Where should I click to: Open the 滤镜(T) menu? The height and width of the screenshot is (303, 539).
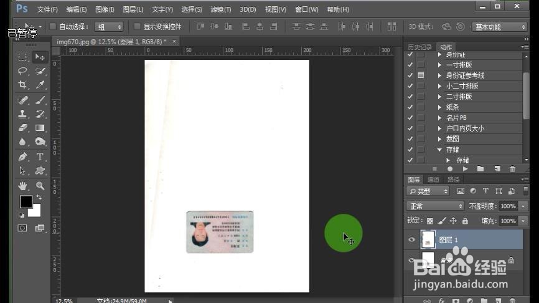pos(221,9)
